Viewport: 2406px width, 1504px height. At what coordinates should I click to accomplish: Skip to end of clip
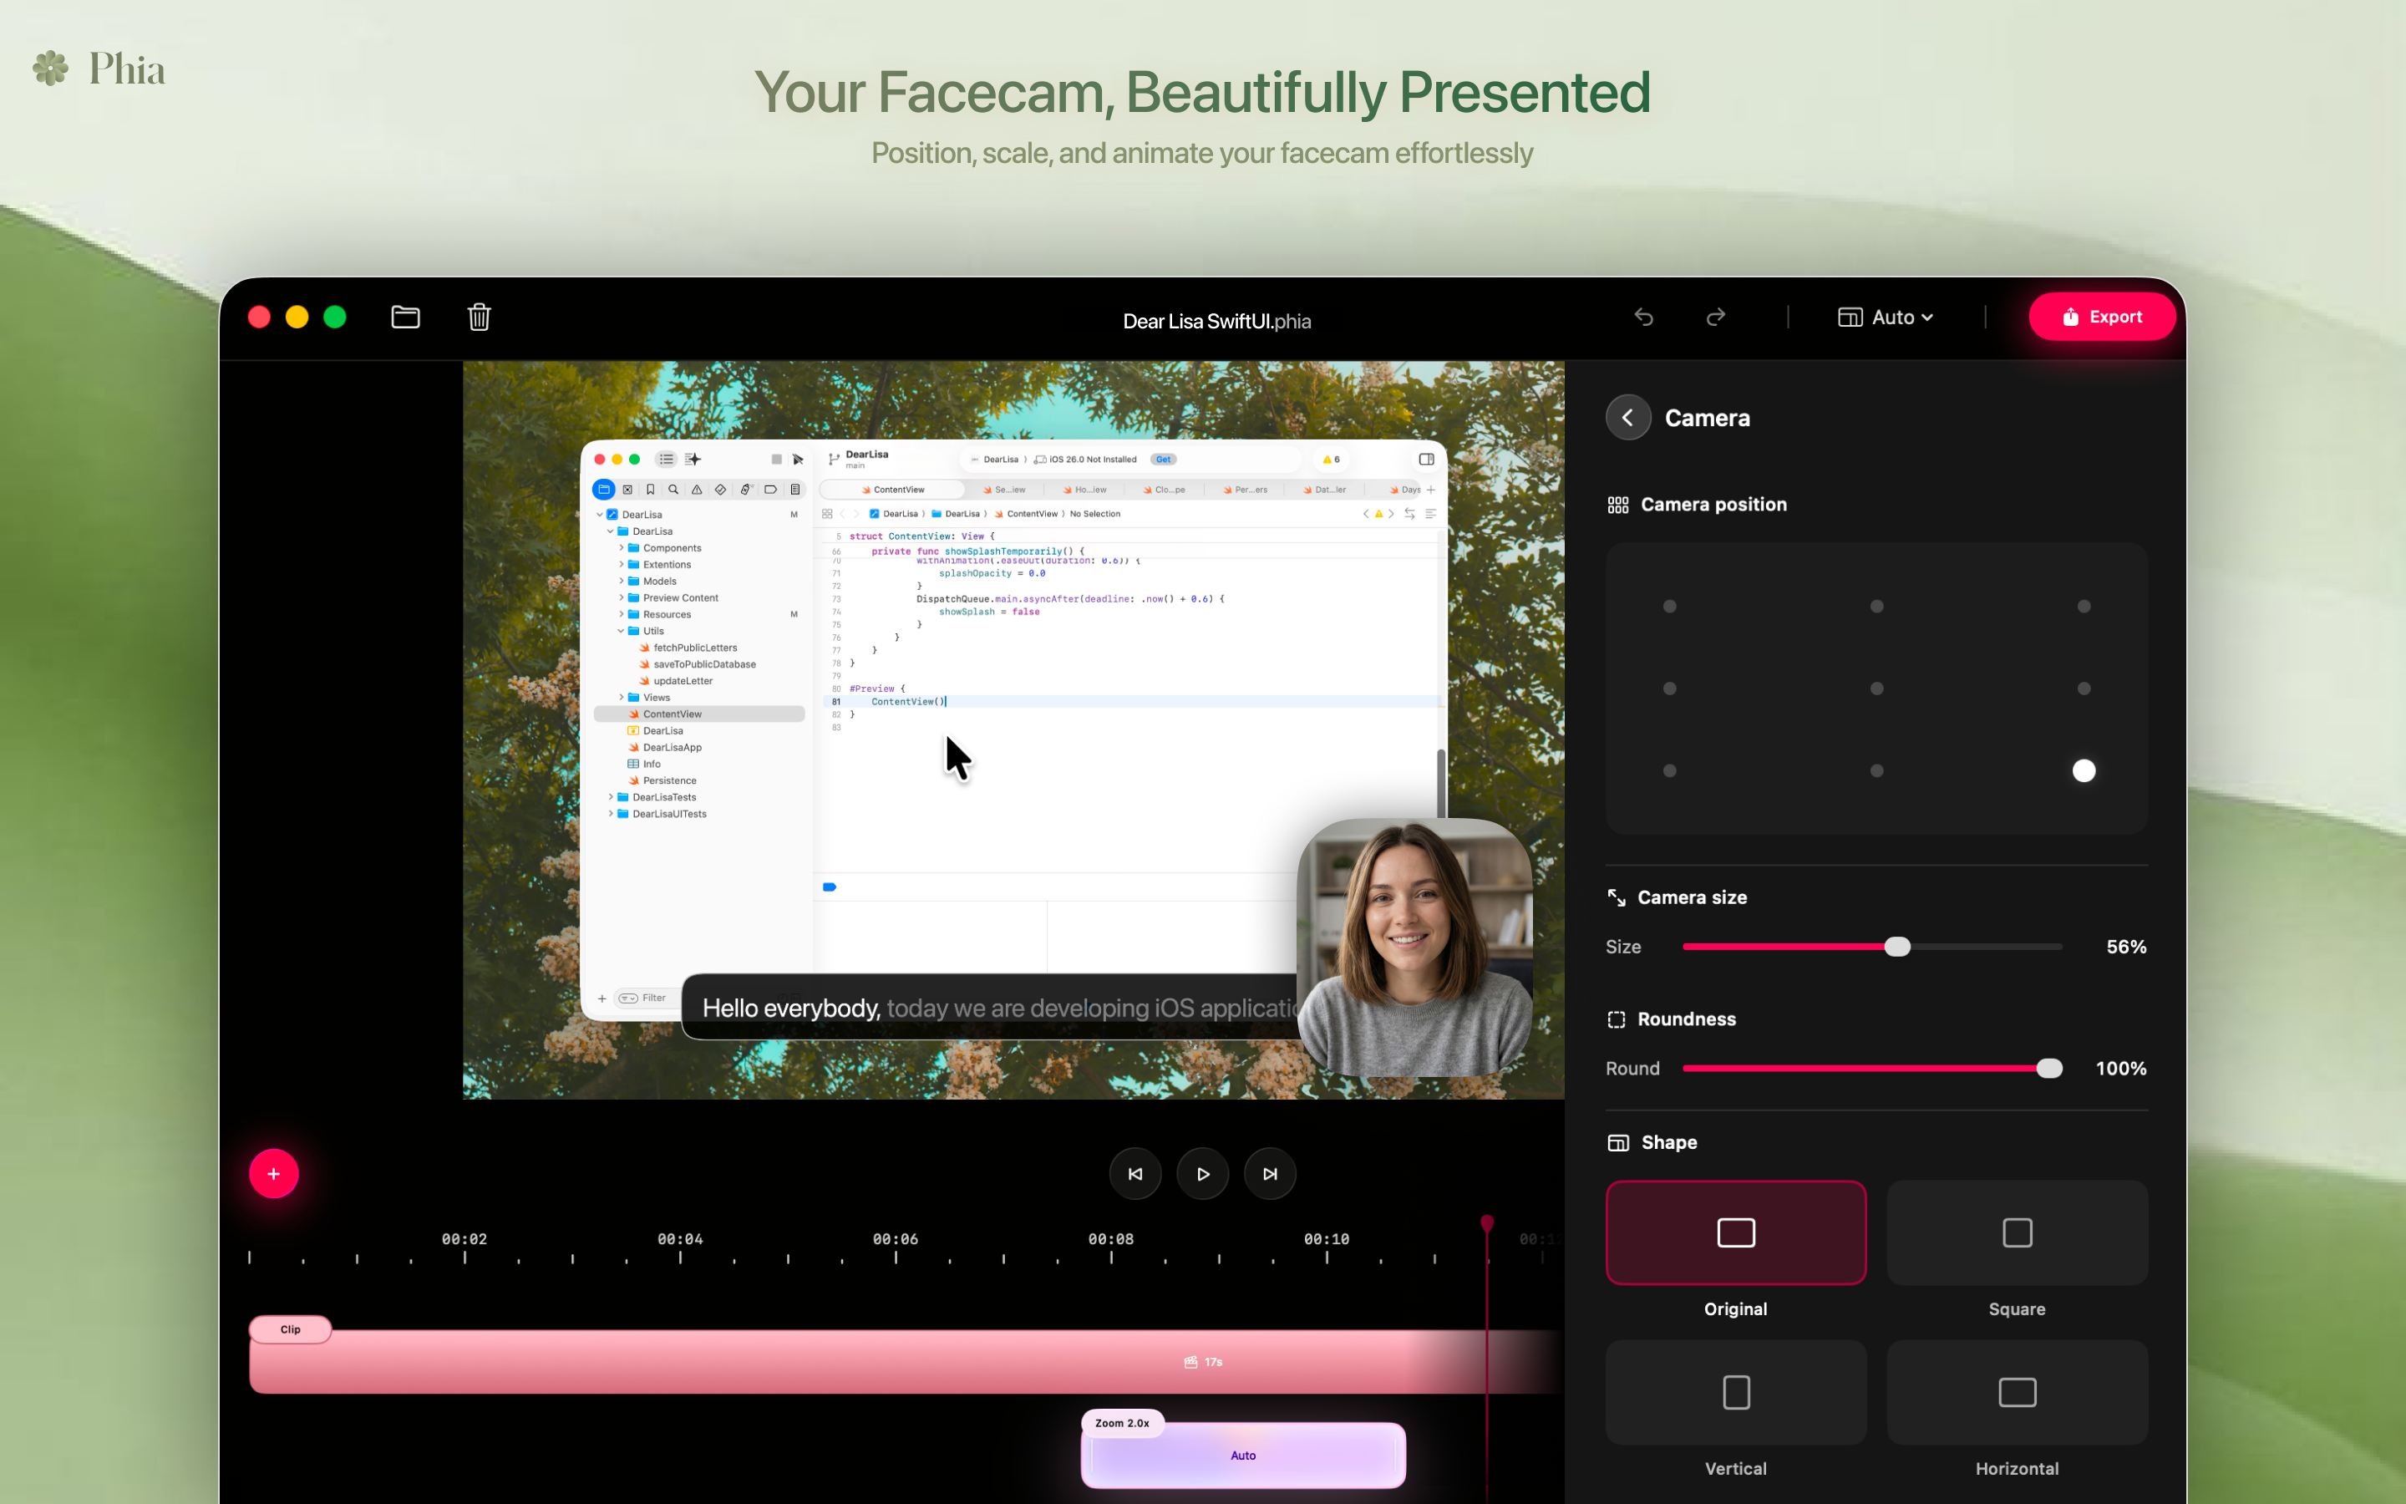tap(1270, 1174)
